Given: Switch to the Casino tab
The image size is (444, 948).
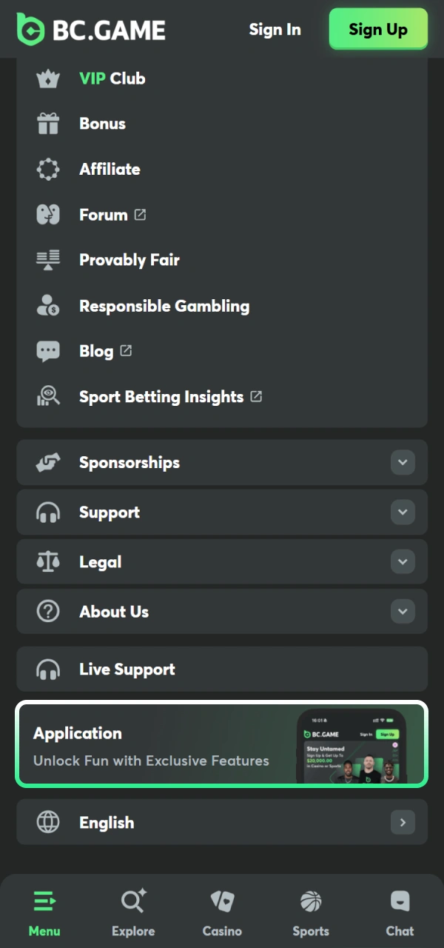Looking at the screenshot, I should point(222,912).
